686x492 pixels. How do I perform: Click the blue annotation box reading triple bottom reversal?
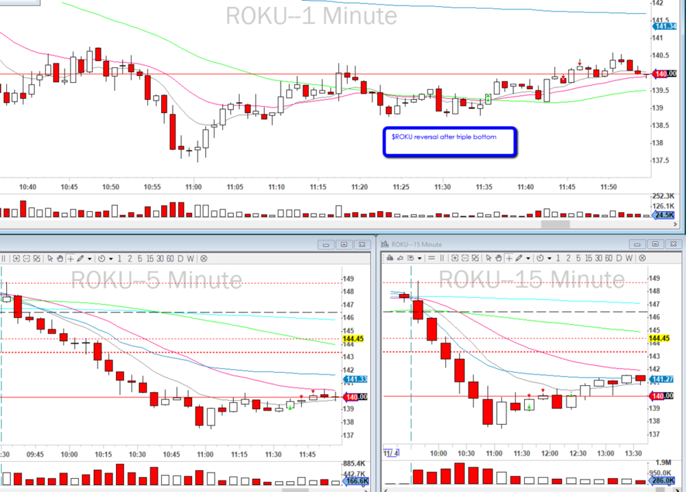click(450, 140)
